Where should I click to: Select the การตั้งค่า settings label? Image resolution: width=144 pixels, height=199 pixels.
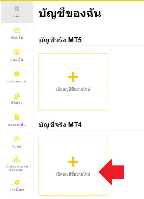[x=17, y=190]
